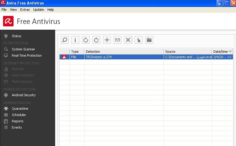Select the TR/Swizzor.a.274 quarantine row
Screen dimensions: 236x146
tap(124, 57)
